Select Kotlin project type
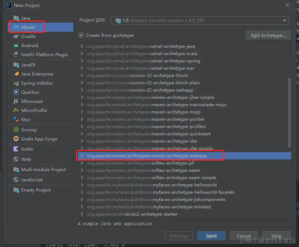Image resolution: width=299 pixels, height=247 pixels. tap(41, 149)
